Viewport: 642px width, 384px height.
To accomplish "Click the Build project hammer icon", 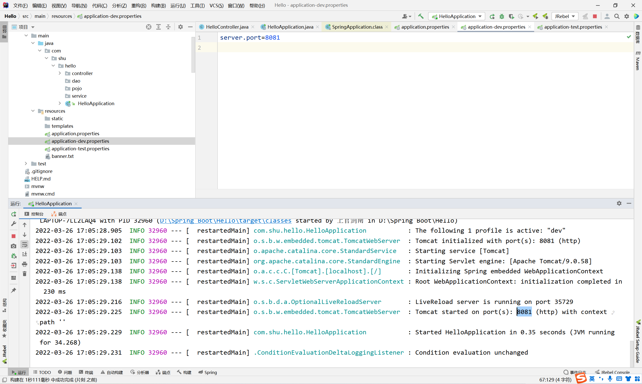I will 421,16.
